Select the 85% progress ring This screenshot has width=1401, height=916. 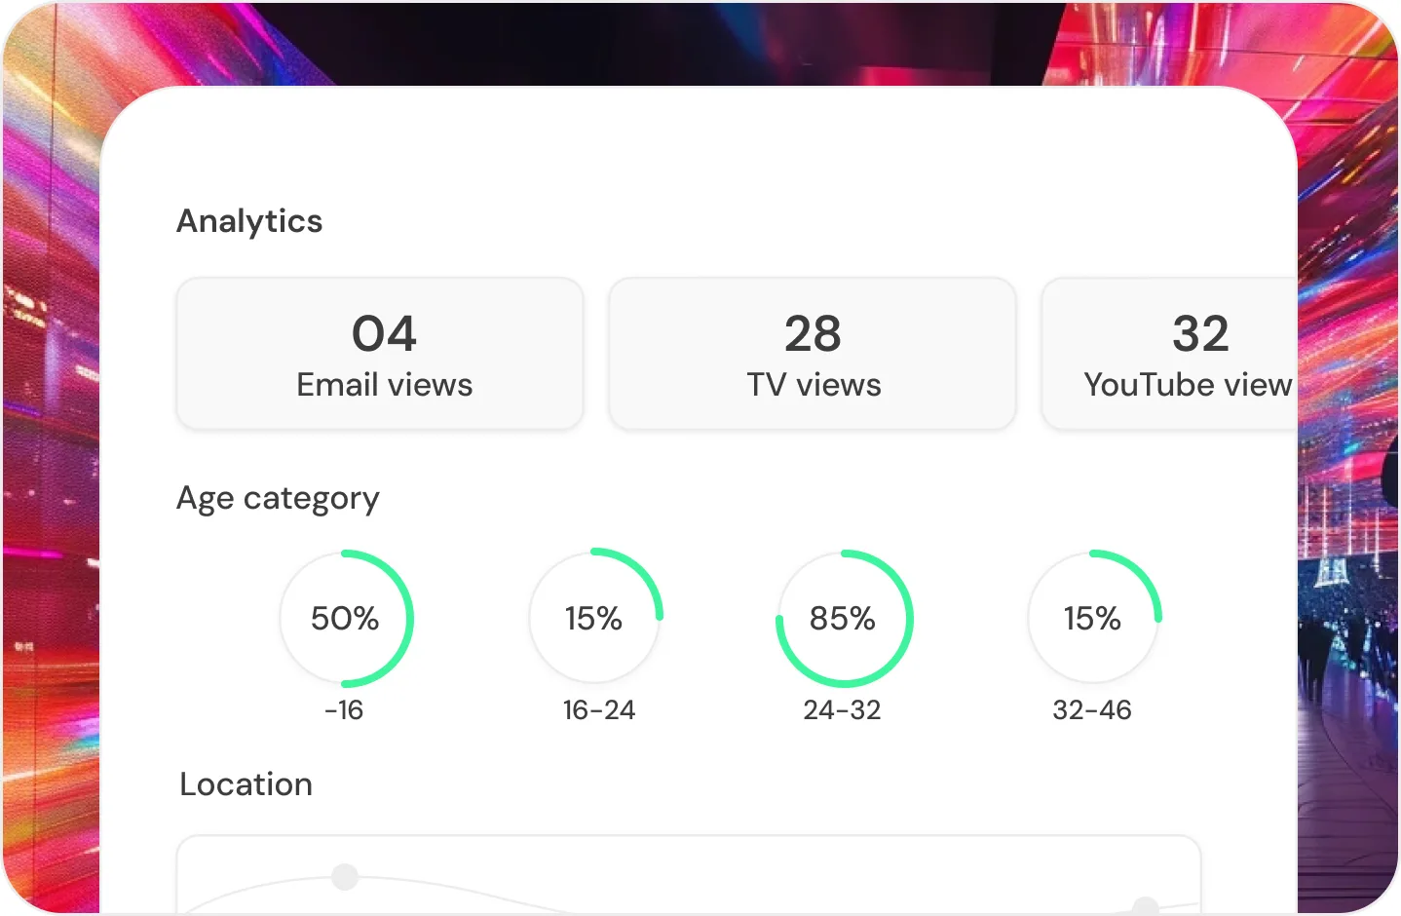844,619
